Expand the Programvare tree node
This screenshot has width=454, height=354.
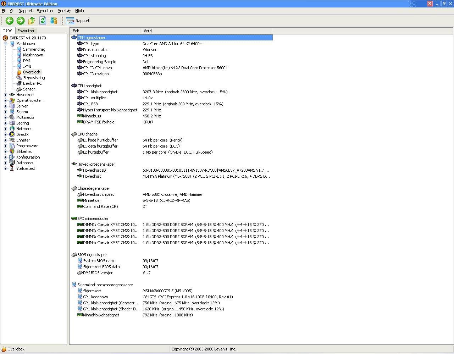[5, 146]
